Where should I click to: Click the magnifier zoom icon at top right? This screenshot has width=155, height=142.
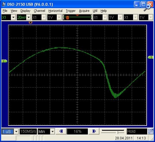click(147, 8)
